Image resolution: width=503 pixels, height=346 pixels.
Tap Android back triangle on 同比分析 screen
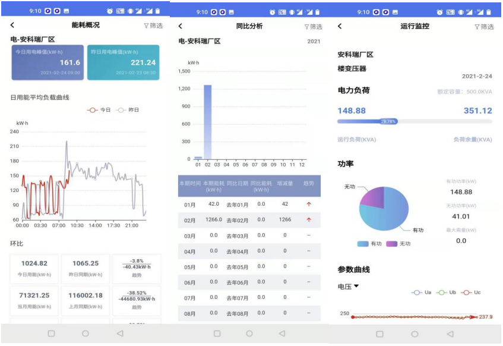point(282,334)
